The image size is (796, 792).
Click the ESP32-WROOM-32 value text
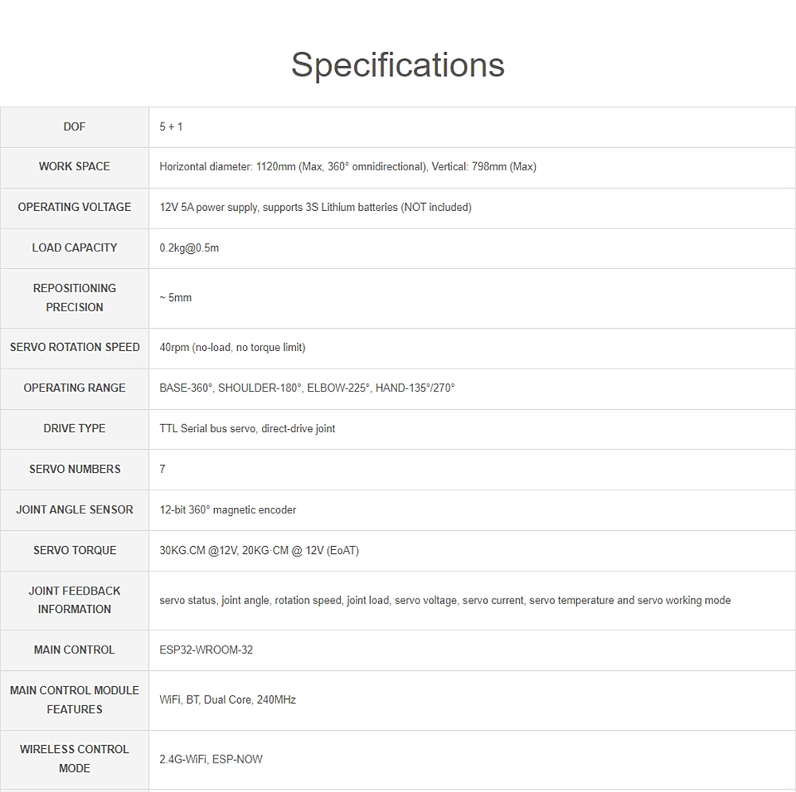coord(206,650)
